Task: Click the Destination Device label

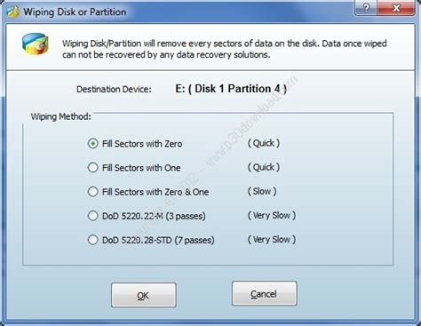Action: 114,89
